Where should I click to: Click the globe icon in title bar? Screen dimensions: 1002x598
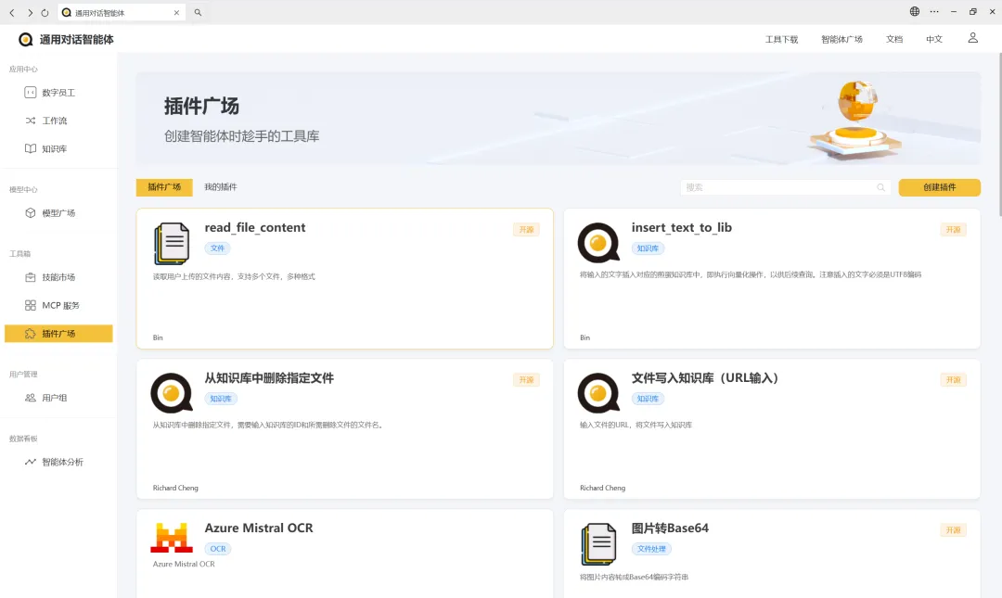[x=915, y=11]
